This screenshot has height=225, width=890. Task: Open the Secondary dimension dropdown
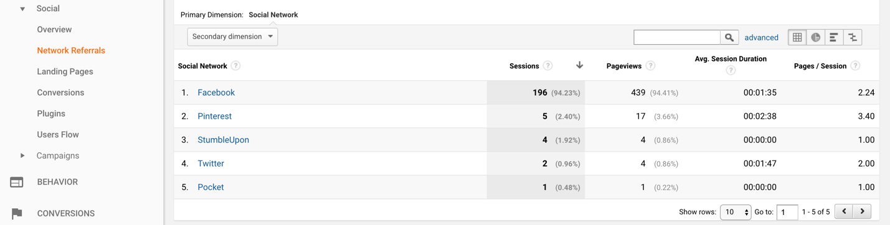pyautogui.click(x=232, y=37)
